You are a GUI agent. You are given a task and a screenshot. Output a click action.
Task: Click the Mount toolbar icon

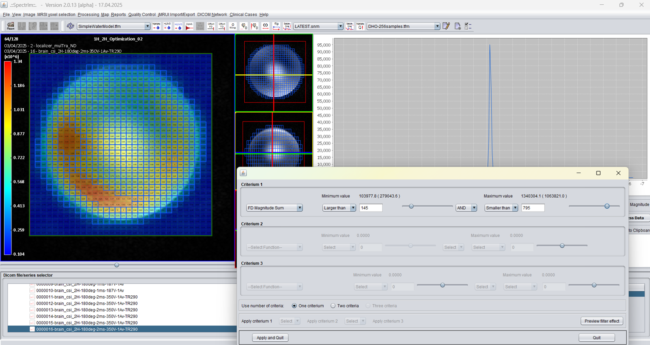coord(11,26)
